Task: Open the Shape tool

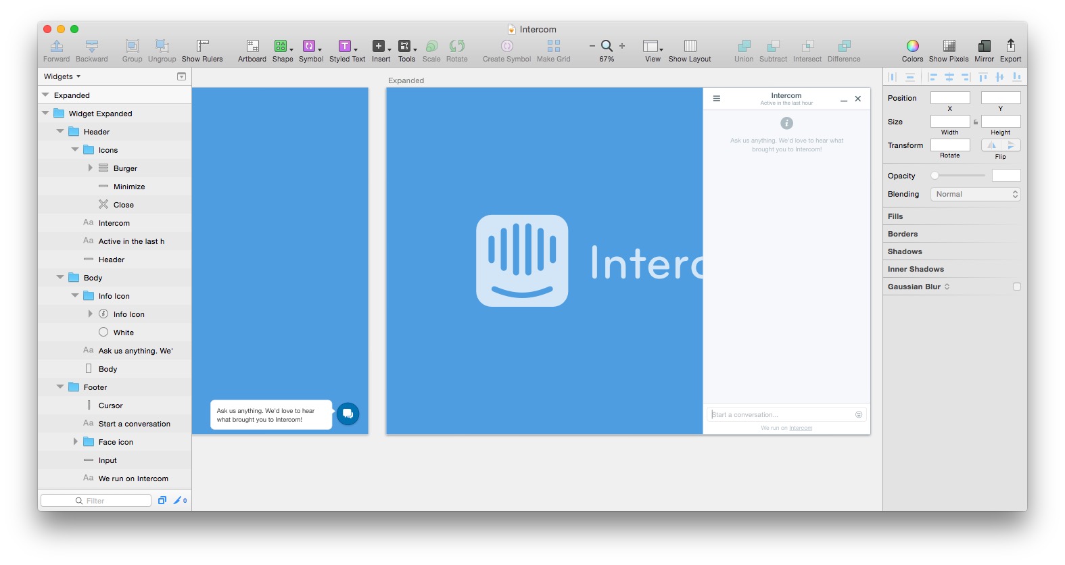Action: click(281, 46)
